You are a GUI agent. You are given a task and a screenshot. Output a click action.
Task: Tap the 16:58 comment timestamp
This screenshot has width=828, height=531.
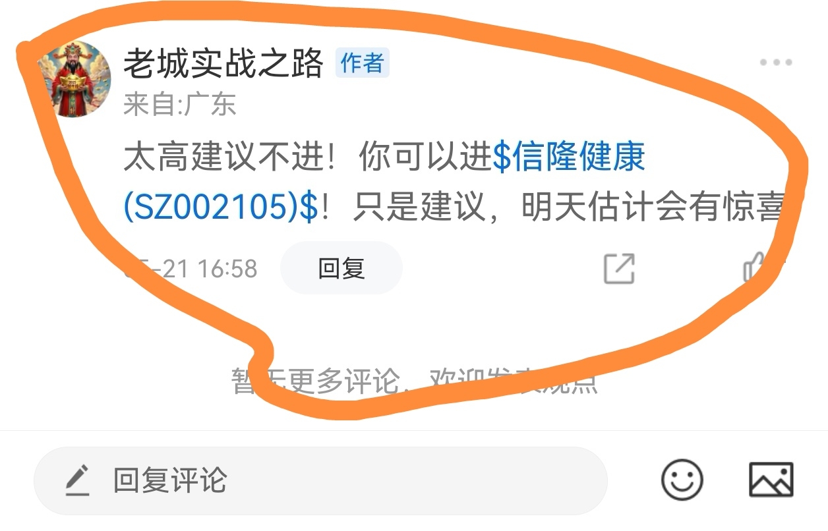pyautogui.click(x=228, y=269)
